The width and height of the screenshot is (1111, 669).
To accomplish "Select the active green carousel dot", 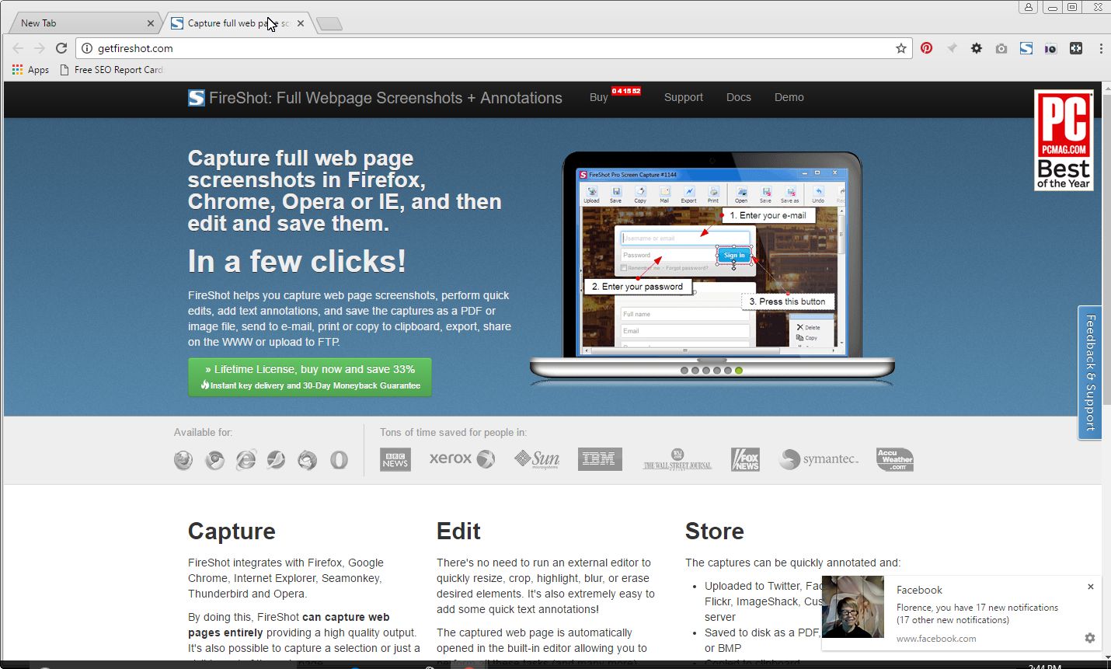I will coord(739,371).
